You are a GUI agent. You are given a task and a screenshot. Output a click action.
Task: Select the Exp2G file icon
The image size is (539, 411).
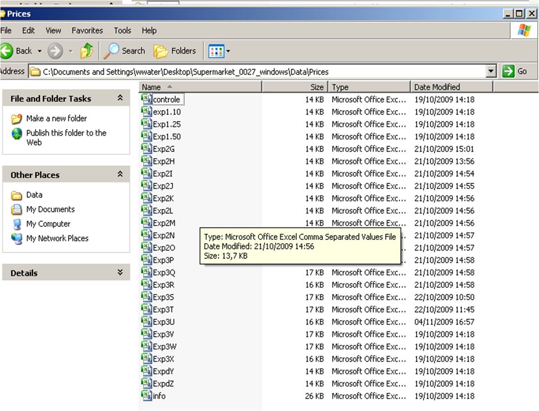pos(147,148)
